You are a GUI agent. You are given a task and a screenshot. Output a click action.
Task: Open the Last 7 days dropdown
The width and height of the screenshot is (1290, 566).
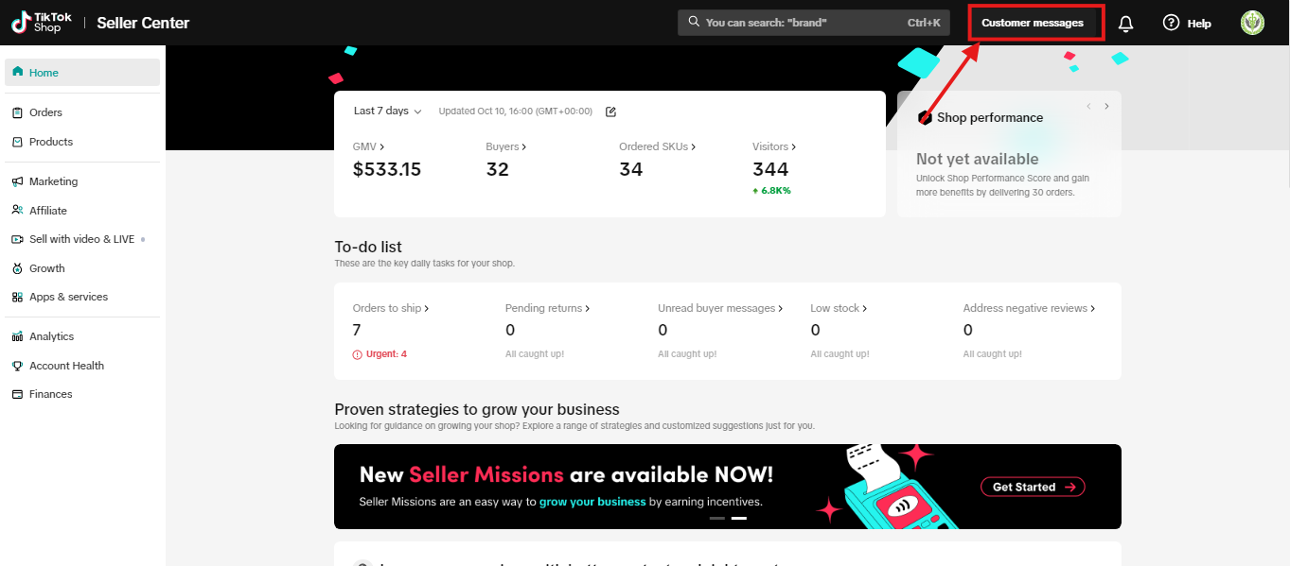coord(387,111)
